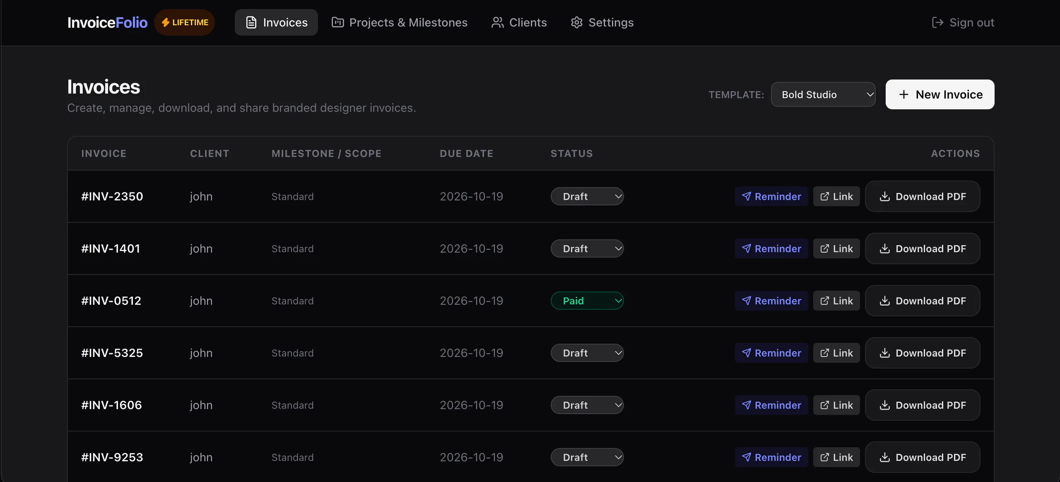This screenshot has height=482, width=1060.
Task: Click the InvoiceFolio logo
Action: pos(107,22)
